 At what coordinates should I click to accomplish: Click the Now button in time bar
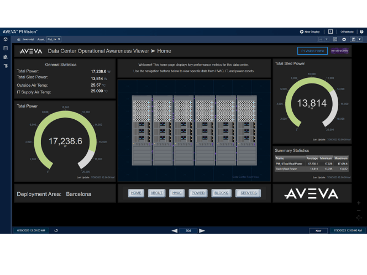(x=318, y=231)
